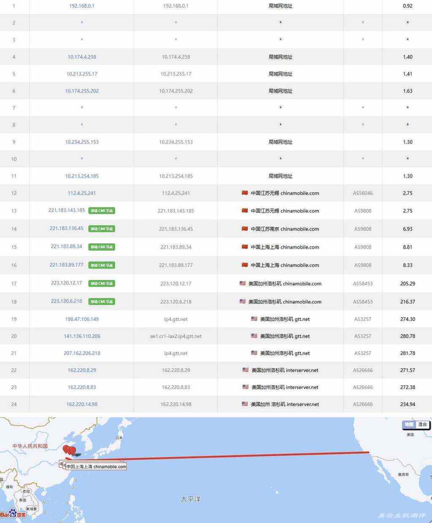Click AS3257 in hop 20 row
This screenshot has width=432, height=523.
tap(363, 336)
